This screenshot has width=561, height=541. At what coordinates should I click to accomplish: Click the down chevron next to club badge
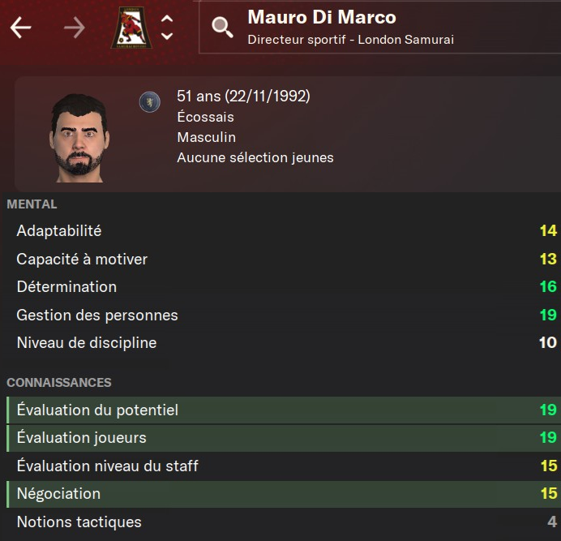(x=167, y=36)
